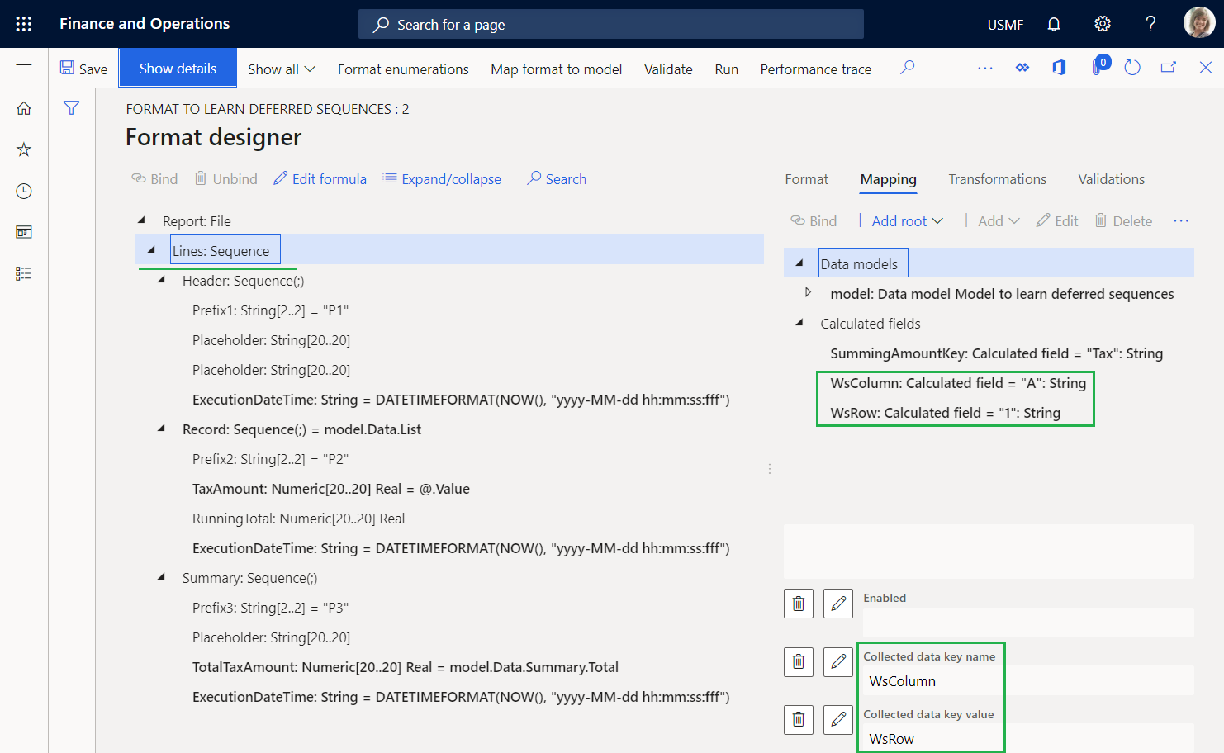The image size is (1224, 753).
Task: Delete the WsColumn row using its trash icon
Action: coord(798,661)
